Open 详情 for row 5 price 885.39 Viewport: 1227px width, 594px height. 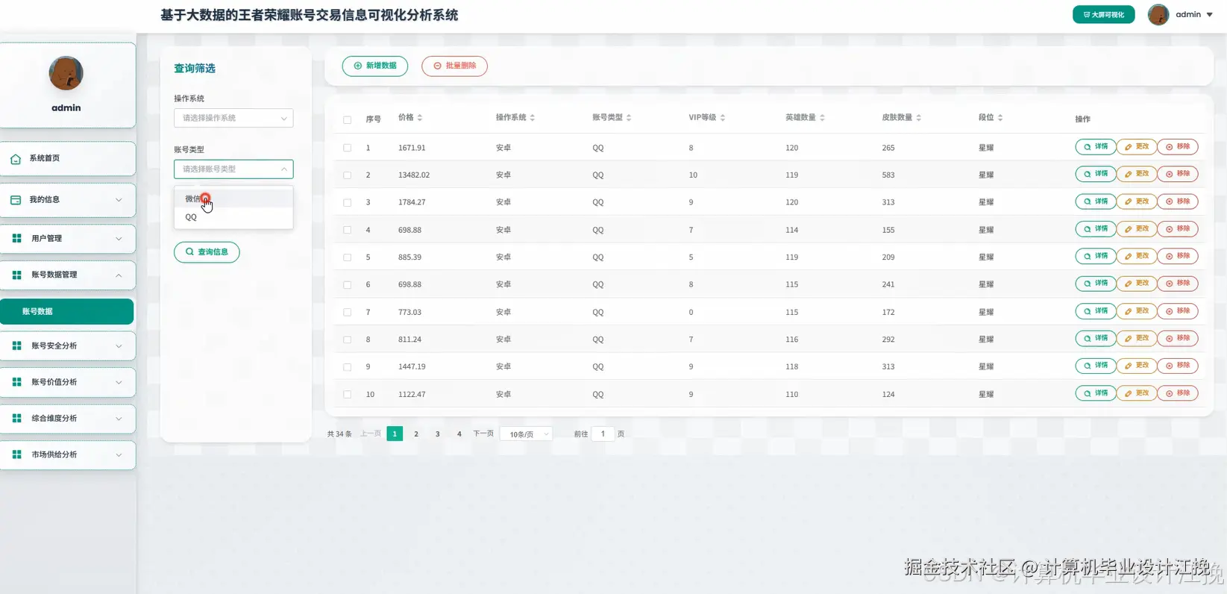point(1095,256)
